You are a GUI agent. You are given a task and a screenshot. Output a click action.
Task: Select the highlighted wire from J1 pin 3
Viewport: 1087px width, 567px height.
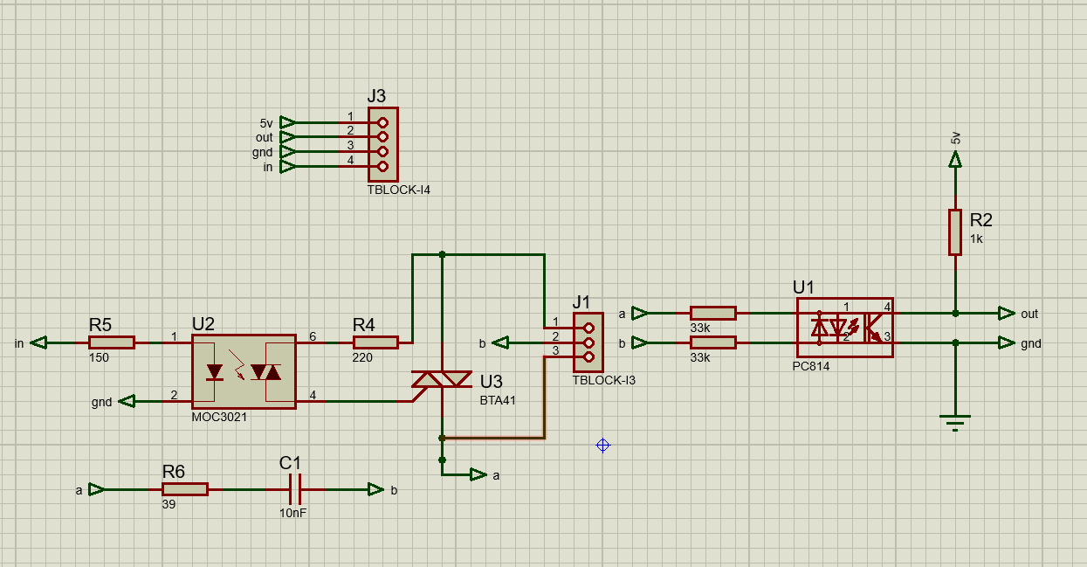point(544,402)
